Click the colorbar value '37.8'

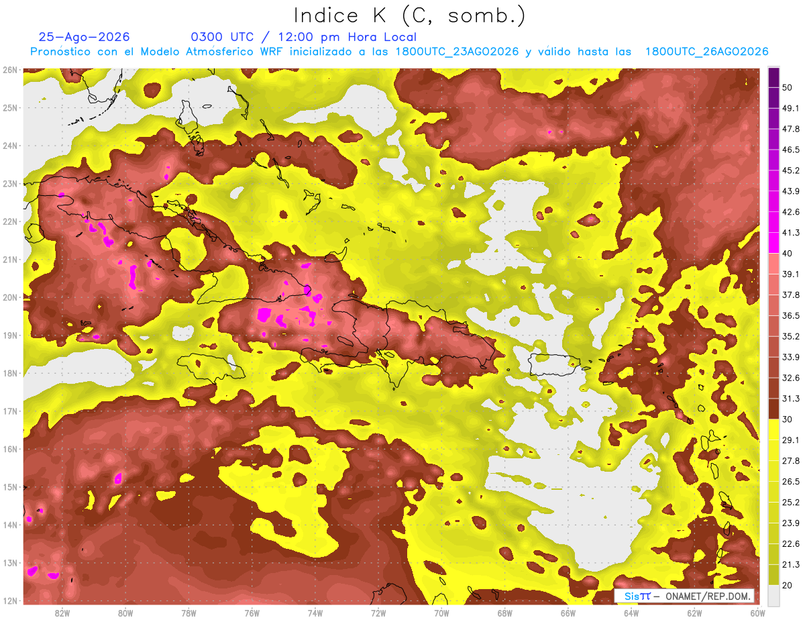click(791, 295)
